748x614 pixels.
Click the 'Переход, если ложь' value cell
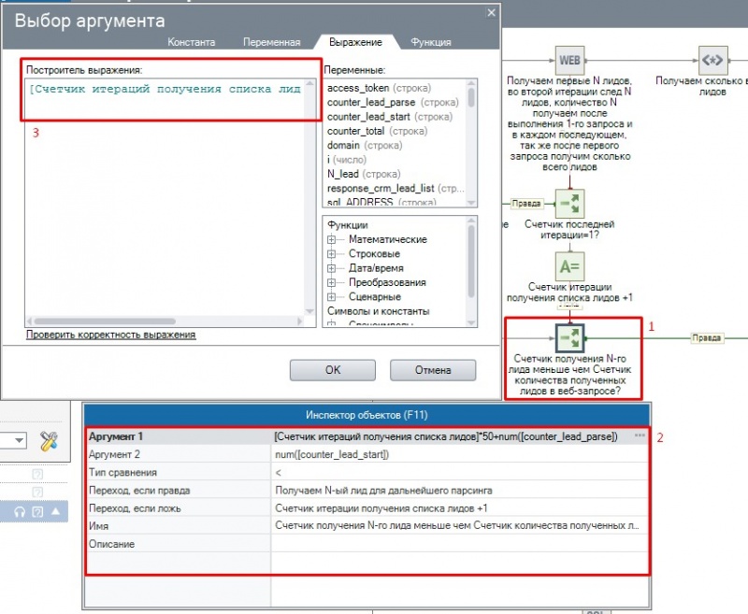(459, 508)
